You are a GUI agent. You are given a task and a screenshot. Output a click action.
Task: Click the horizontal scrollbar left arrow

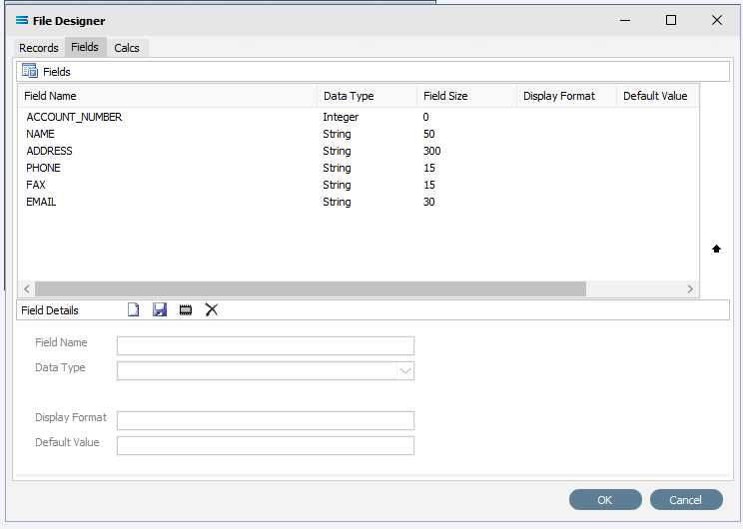[27, 288]
